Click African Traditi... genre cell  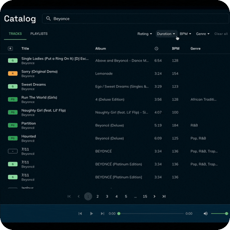point(203,99)
